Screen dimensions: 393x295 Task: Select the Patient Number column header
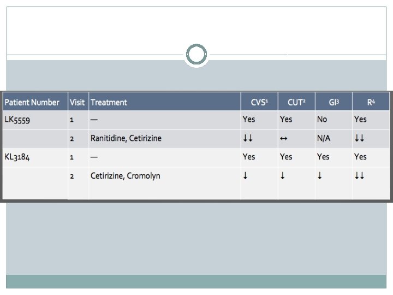pos(31,102)
